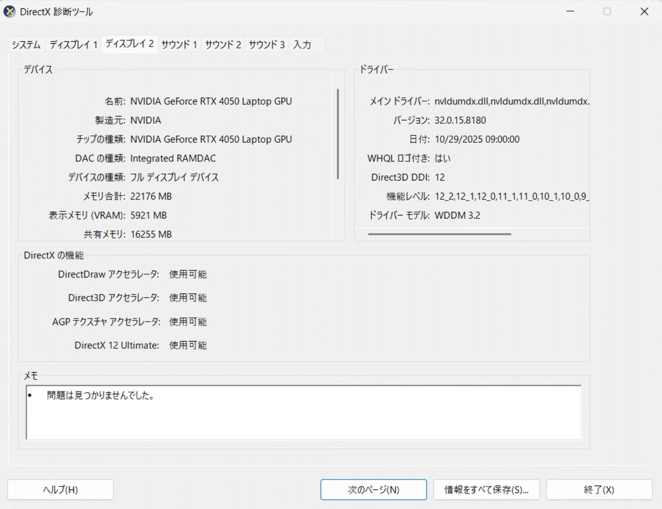Select the ディスプレイ 2 tab
This screenshot has height=509, width=662.
130,44
